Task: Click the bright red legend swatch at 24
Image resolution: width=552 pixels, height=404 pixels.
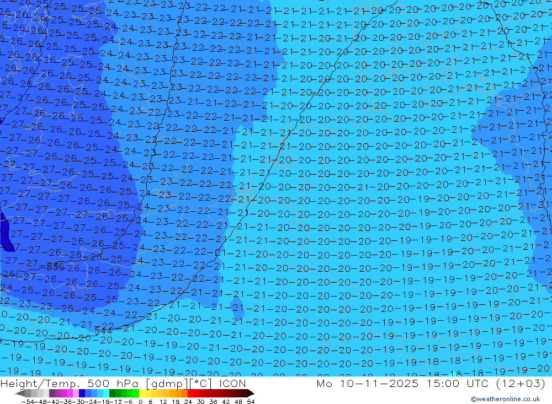Action: [190, 393]
